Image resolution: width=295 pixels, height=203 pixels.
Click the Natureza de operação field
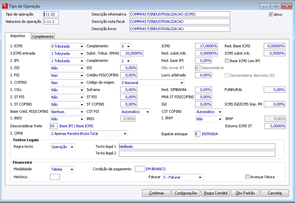[x=51, y=22]
